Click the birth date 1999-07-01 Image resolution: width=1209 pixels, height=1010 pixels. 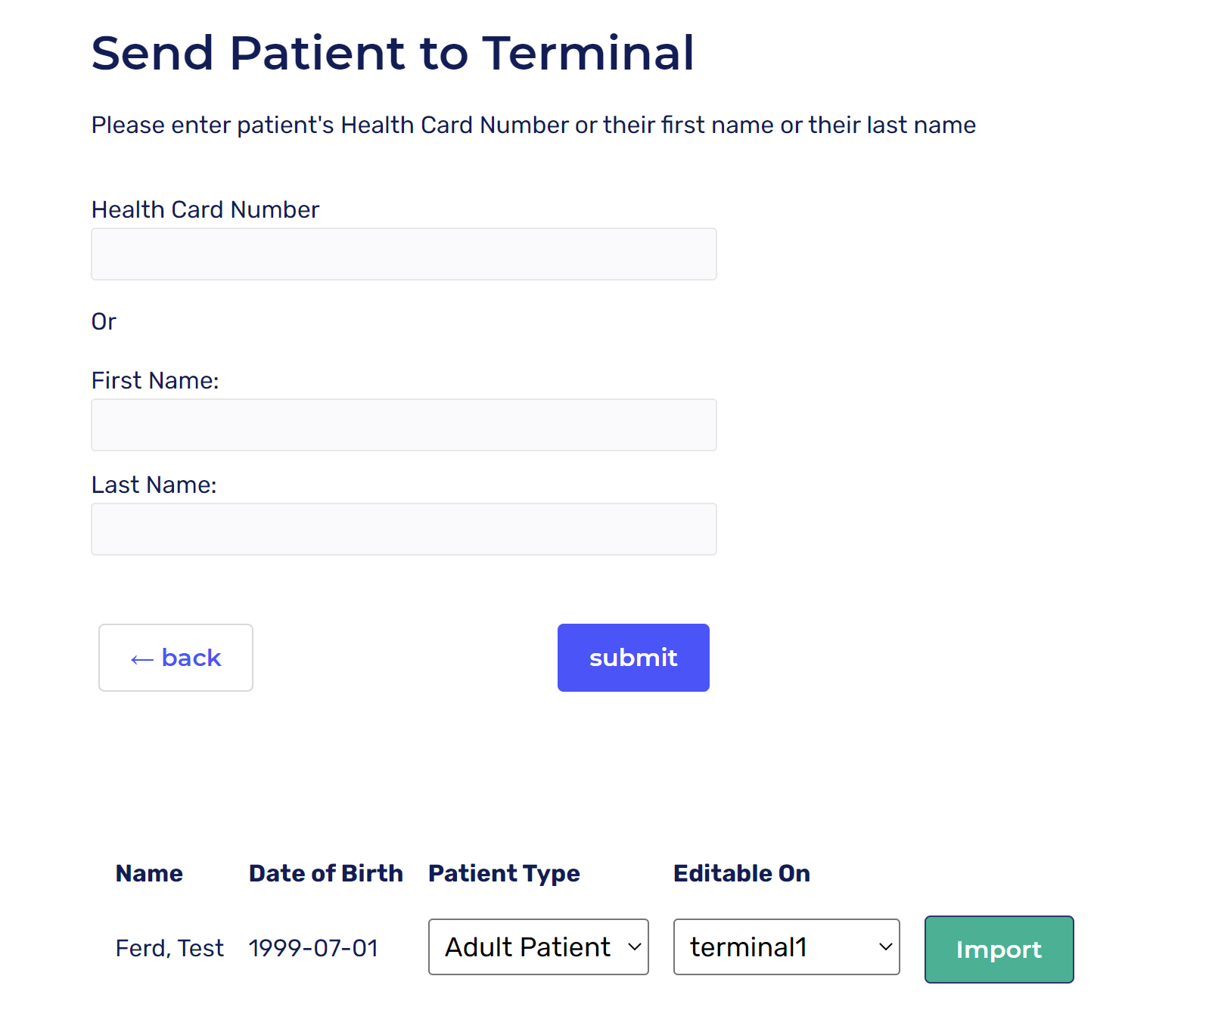pyautogui.click(x=313, y=948)
